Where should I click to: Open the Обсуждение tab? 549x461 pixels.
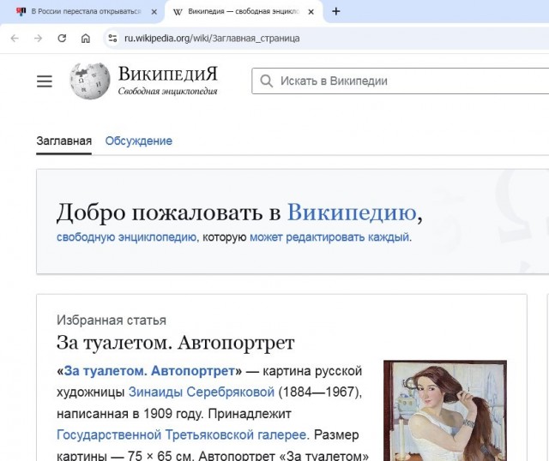coord(139,141)
